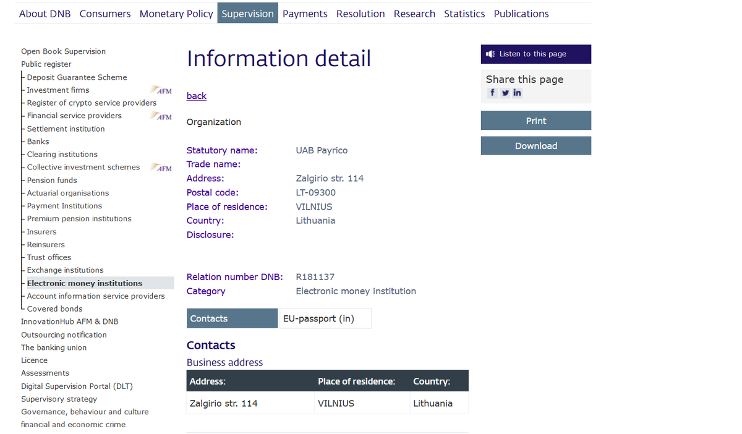Open financial and economic crime link
The height and width of the screenshot is (434, 742).
point(73,425)
